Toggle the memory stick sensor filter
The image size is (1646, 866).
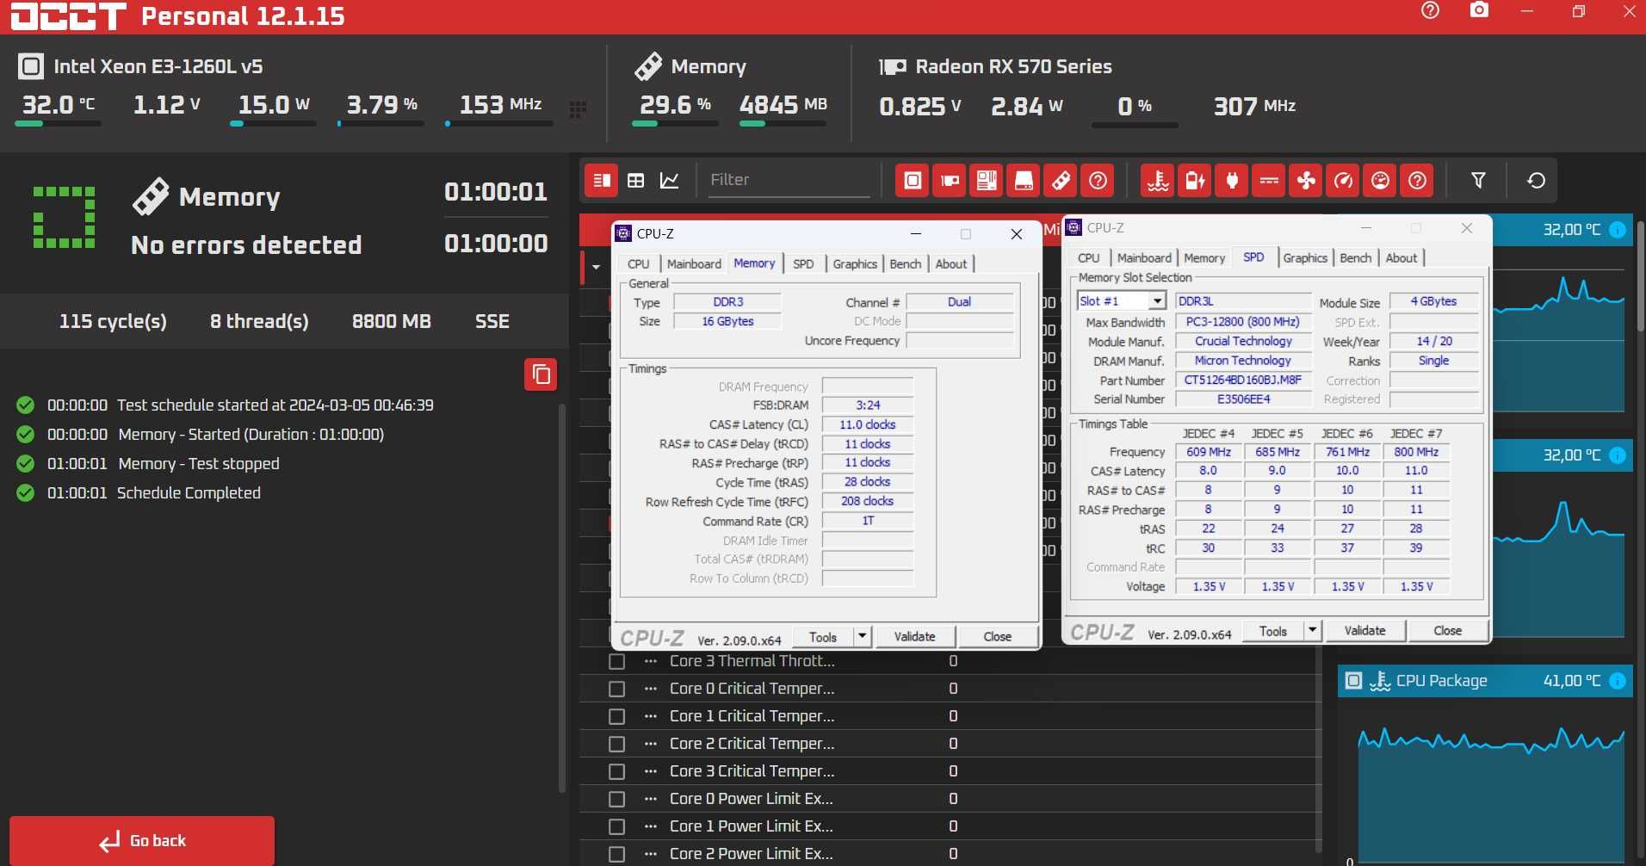click(x=1061, y=180)
